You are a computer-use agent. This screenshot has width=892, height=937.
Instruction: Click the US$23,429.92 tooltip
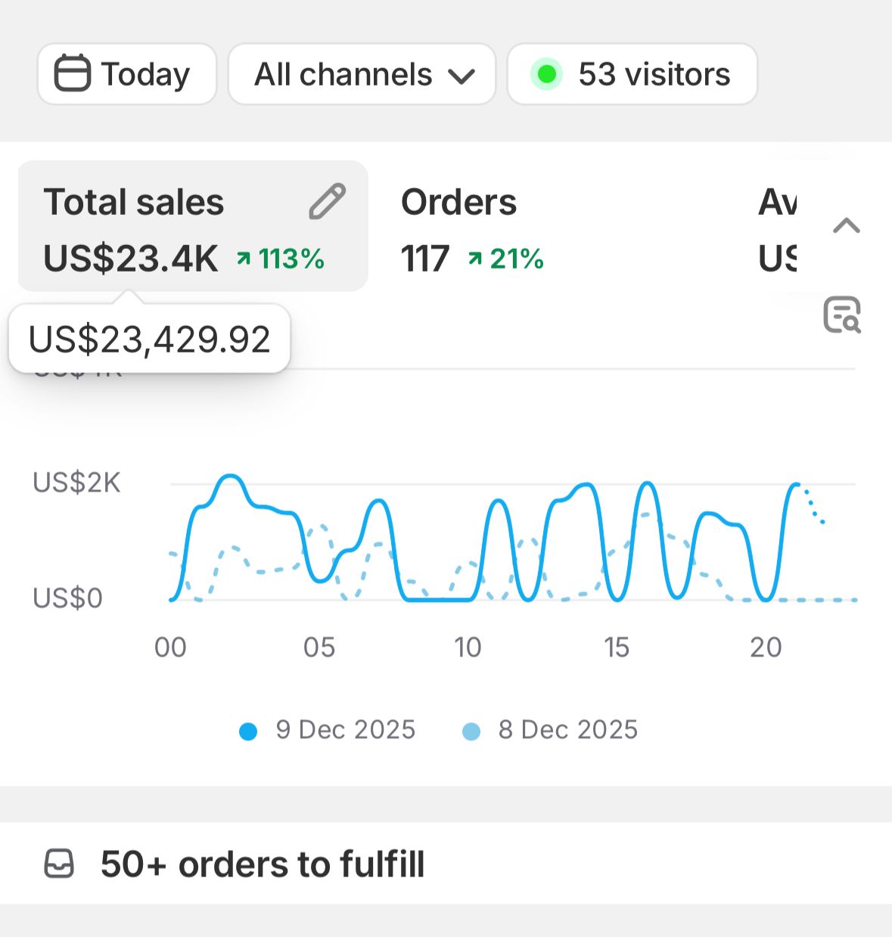(149, 339)
